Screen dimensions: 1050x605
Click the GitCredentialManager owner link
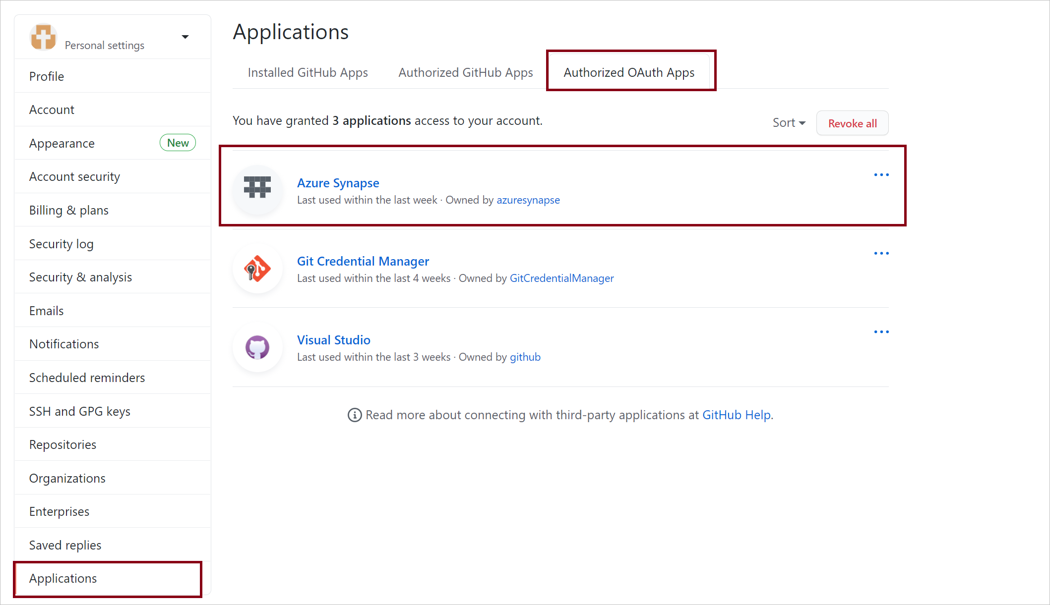coord(561,278)
